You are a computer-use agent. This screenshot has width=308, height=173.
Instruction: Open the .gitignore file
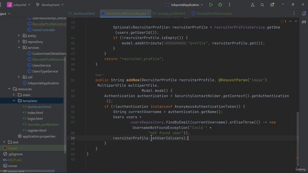[13, 154]
